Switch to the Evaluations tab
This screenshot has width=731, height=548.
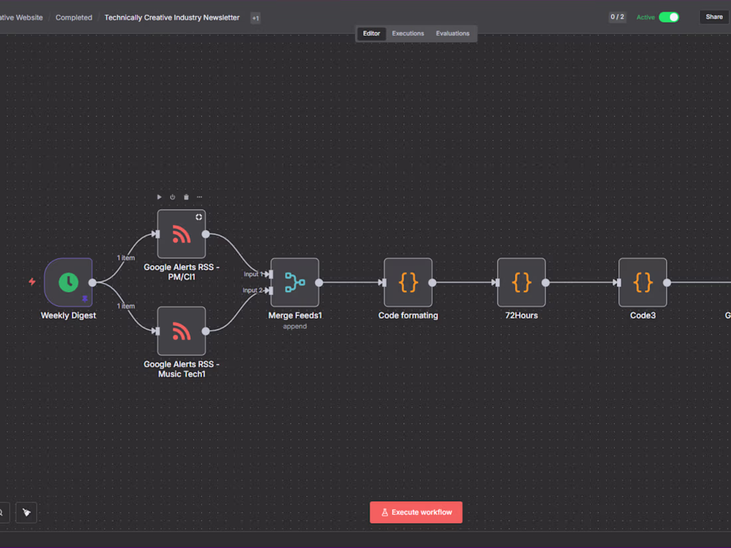coord(453,33)
